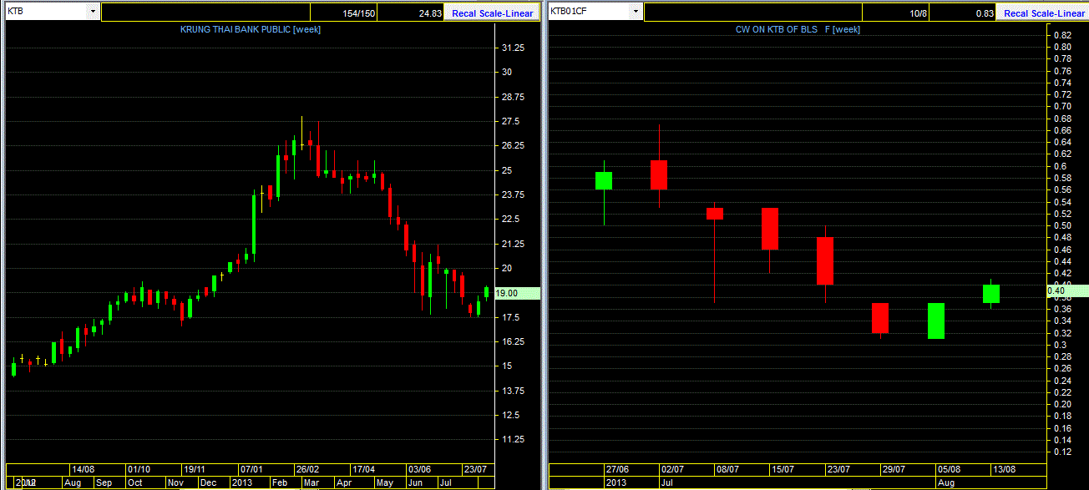
Task: Click the CW ON KTB OF BLS F [week] title
Action: coord(798,29)
